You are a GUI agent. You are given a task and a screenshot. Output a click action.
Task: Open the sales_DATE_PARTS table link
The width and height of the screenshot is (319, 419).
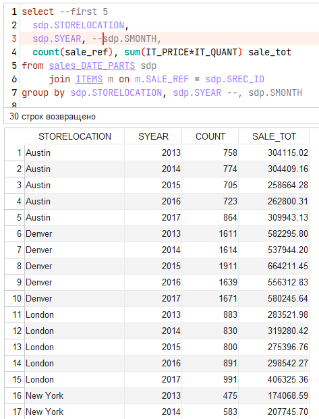pyautogui.click(x=92, y=65)
